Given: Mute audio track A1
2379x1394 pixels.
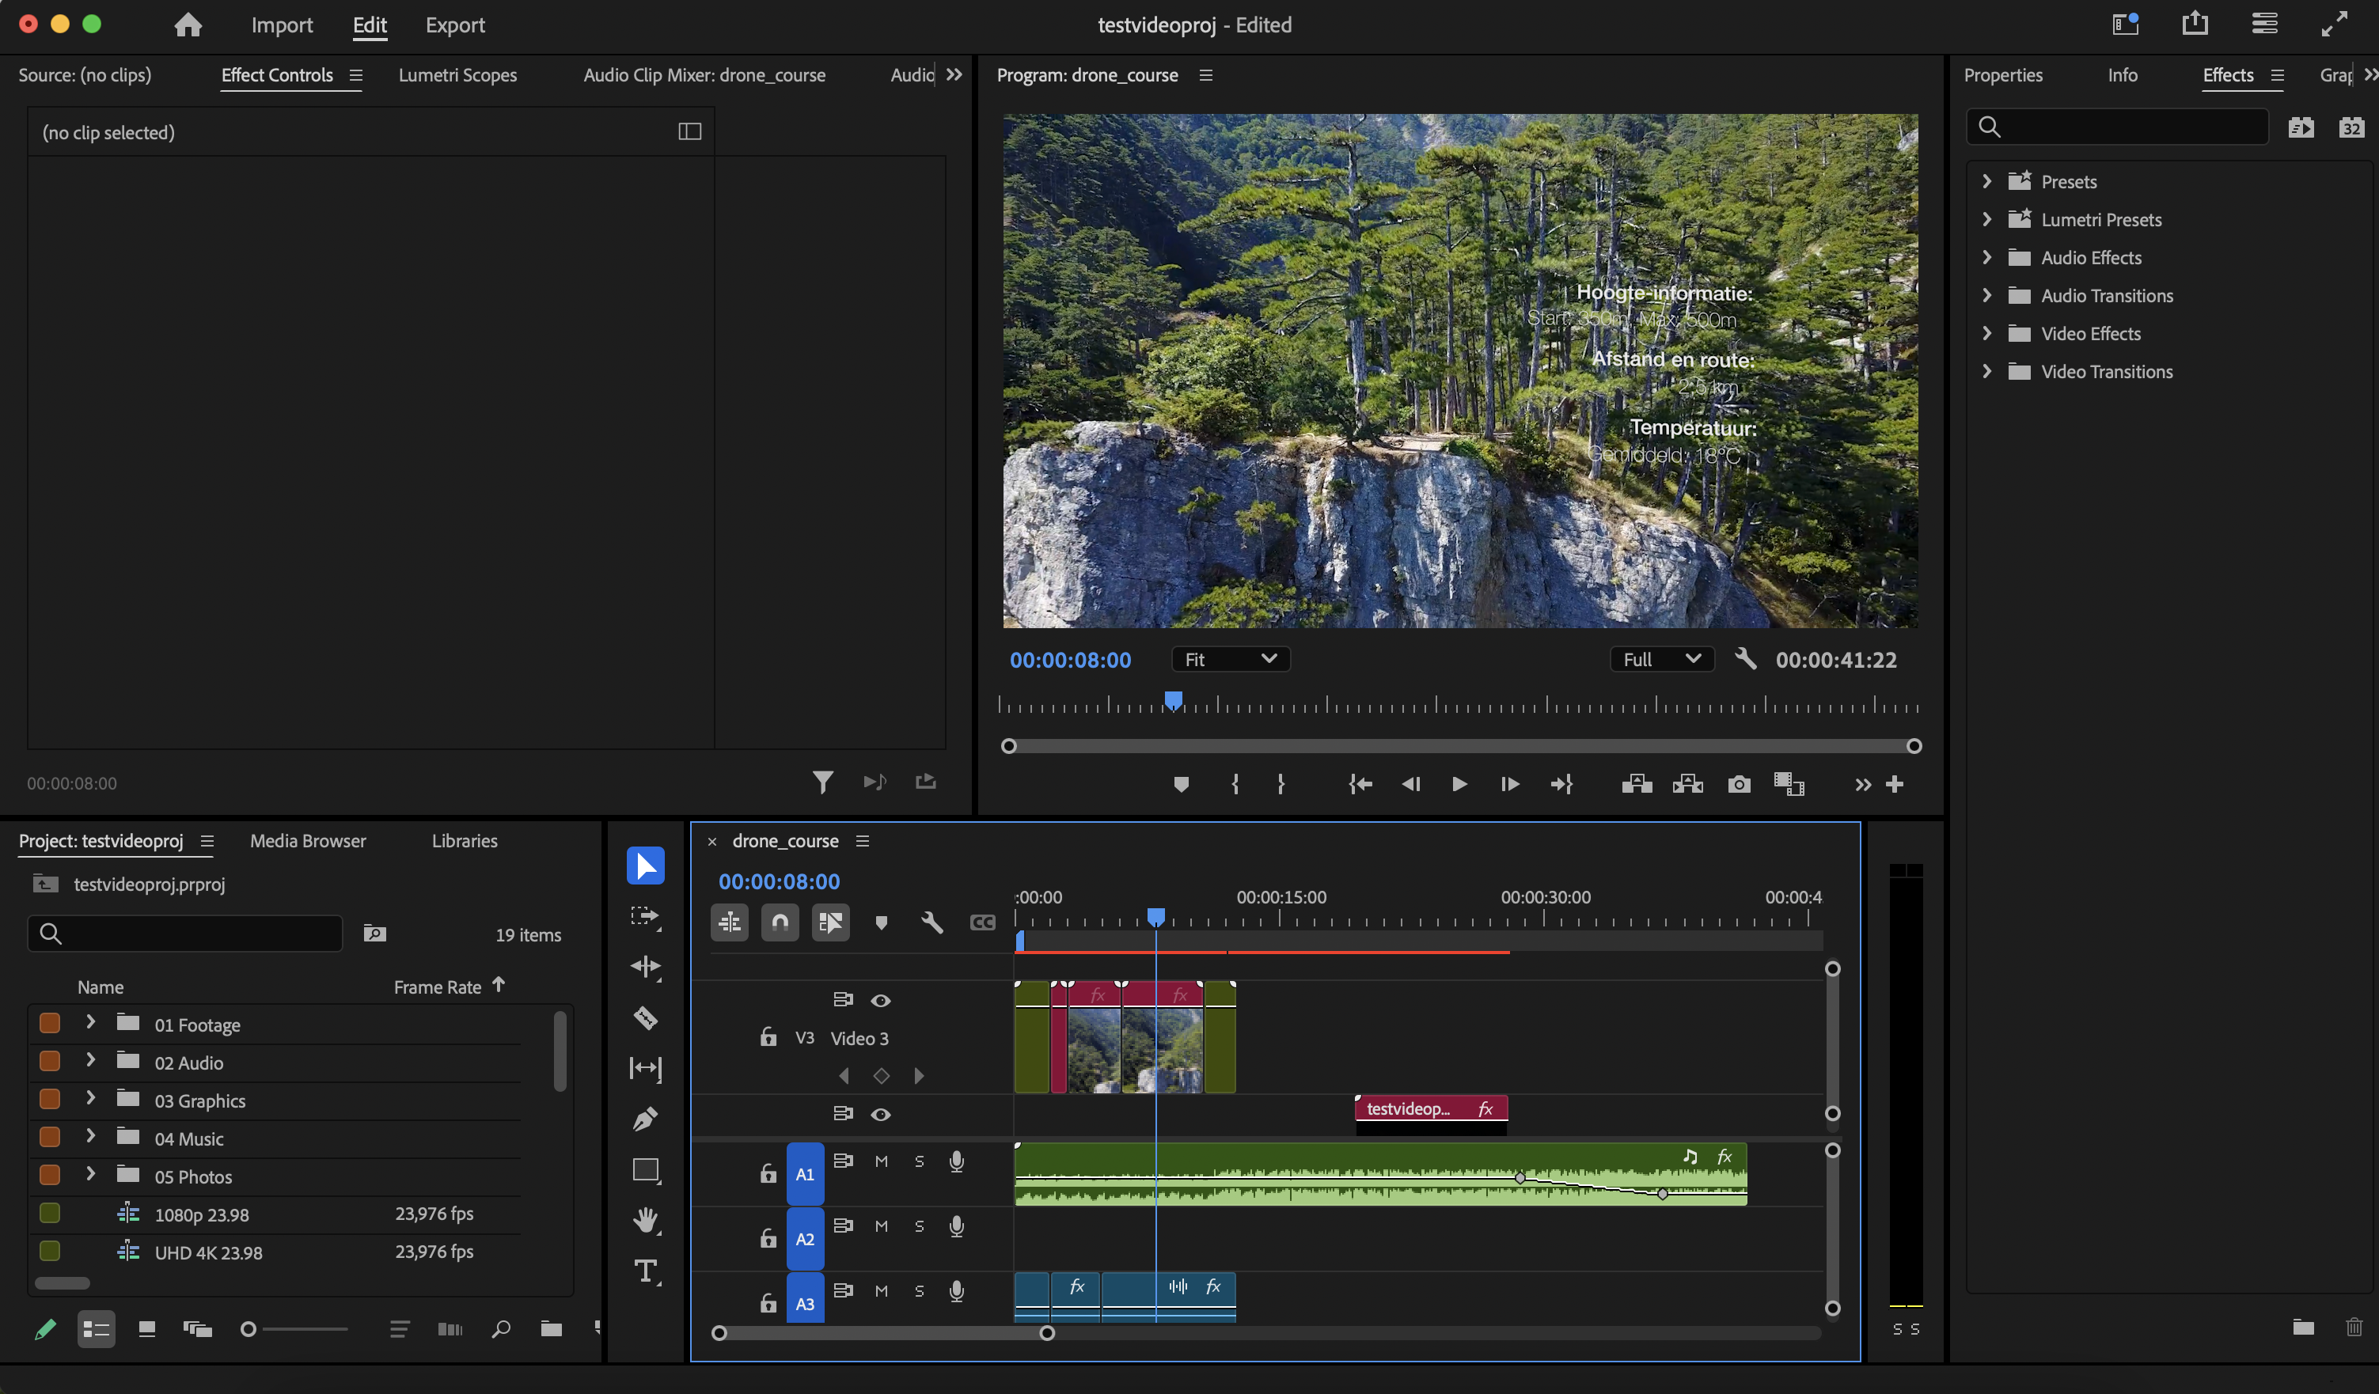Looking at the screenshot, I should point(881,1162).
